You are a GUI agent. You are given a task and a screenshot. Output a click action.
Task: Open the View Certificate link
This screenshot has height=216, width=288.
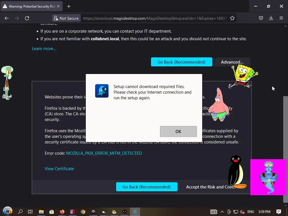[59, 169]
